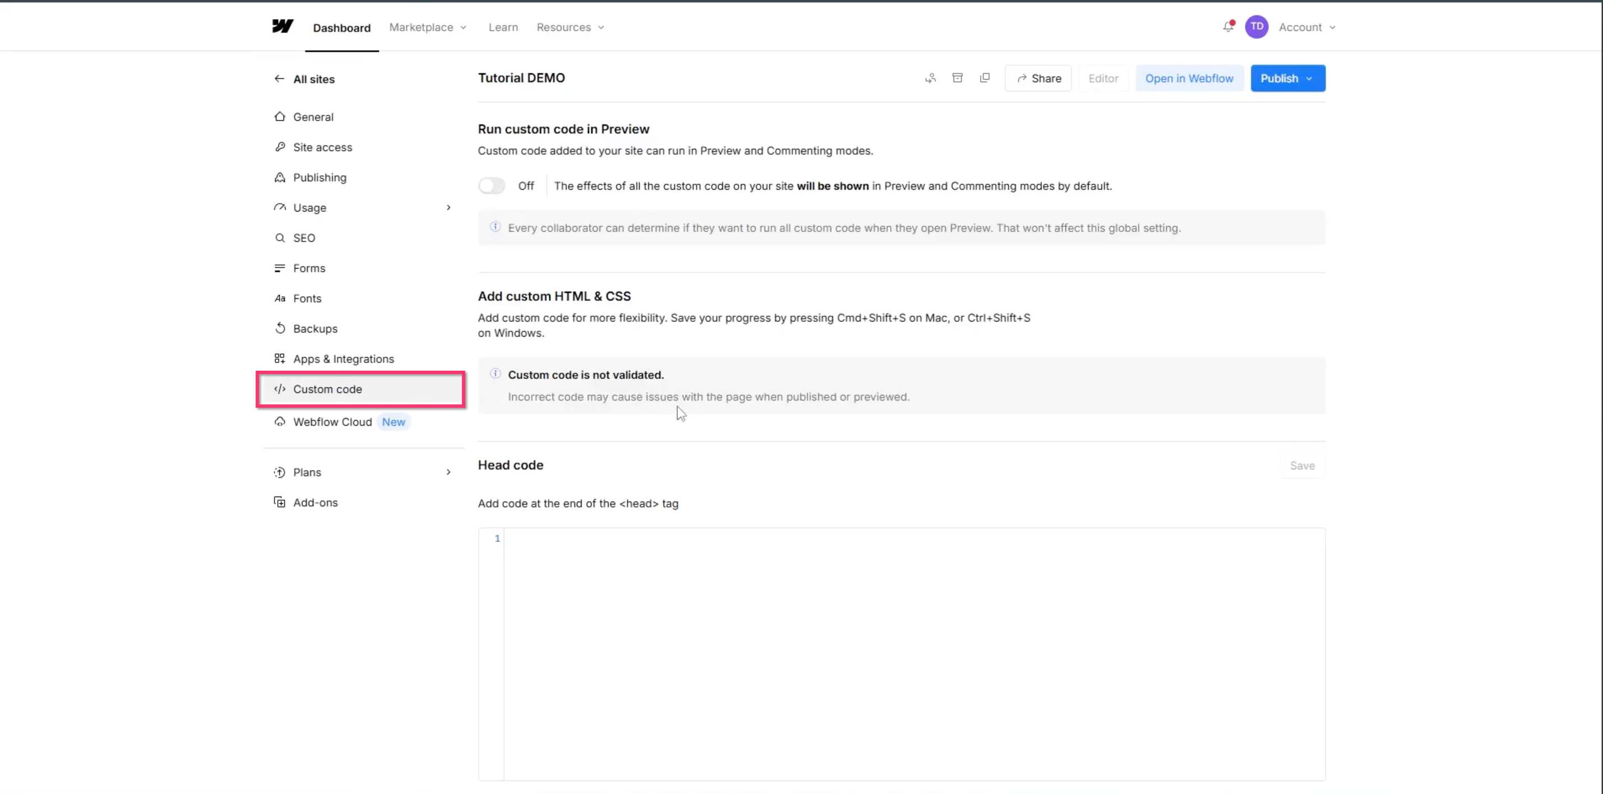Expand the Plans submenu chevron
This screenshot has height=794, width=1603.
pos(448,473)
